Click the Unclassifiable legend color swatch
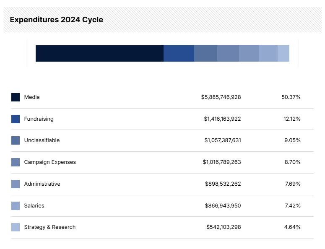Screen dimensions: 325x249 coord(16,140)
